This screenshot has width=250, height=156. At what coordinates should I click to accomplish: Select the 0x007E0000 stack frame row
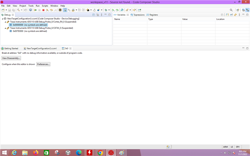coord(28,31)
